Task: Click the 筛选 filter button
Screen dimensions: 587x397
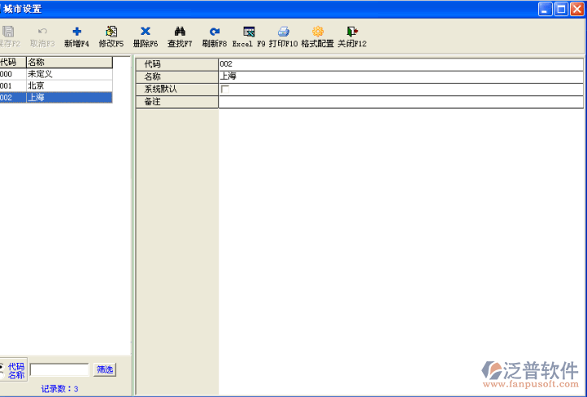Action: tap(105, 369)
